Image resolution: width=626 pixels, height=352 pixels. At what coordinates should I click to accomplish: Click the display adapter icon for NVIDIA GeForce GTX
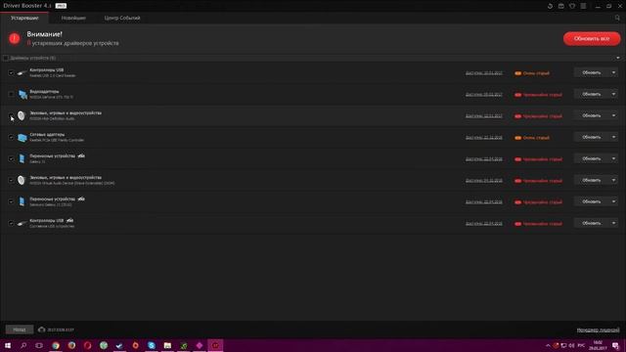click(x=22, y=94)
